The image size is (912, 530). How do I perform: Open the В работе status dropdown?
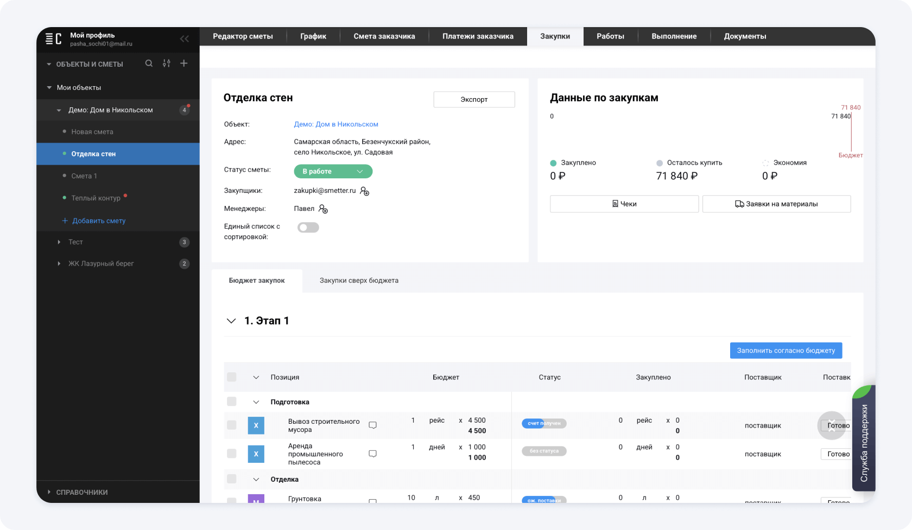333,171
